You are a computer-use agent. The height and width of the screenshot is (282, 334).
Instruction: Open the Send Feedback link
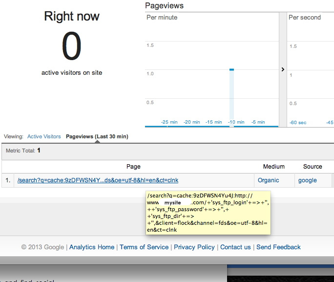278,247
